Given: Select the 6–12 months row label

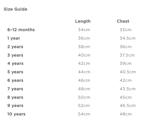Looking at the screenshot, I should (x=21, y=30).
